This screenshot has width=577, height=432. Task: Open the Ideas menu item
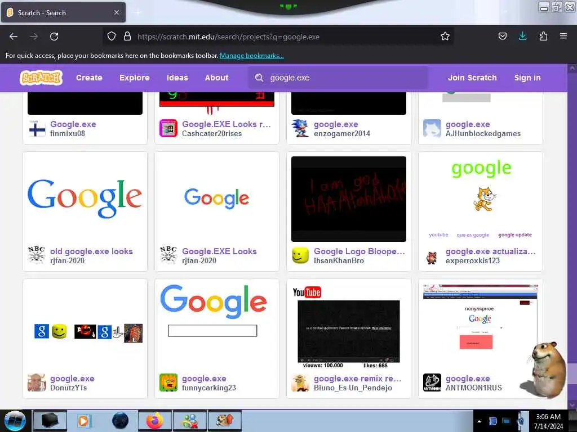point(177,78)
